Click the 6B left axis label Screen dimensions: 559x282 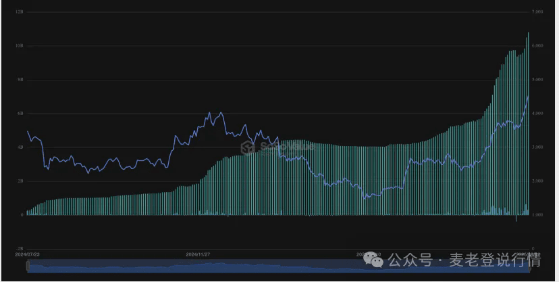click(20, 114)
